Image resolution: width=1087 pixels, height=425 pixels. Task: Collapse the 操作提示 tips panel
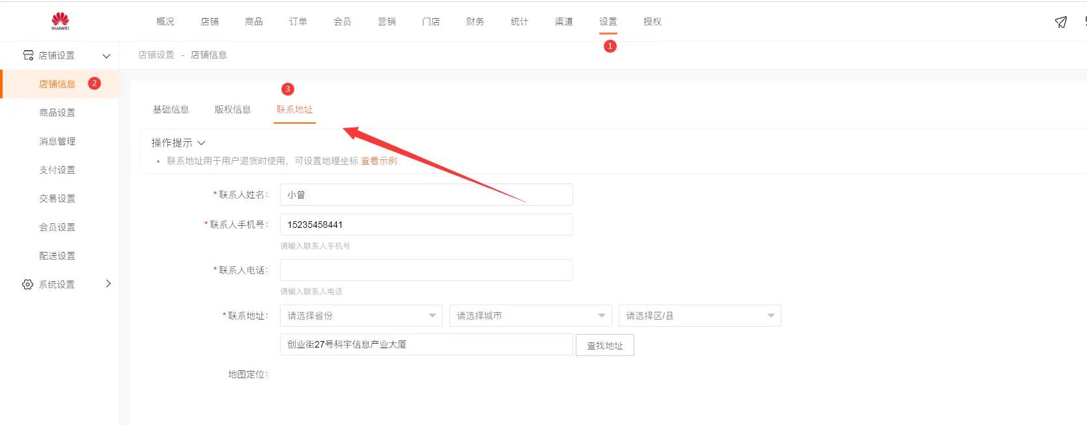(201, 143)
